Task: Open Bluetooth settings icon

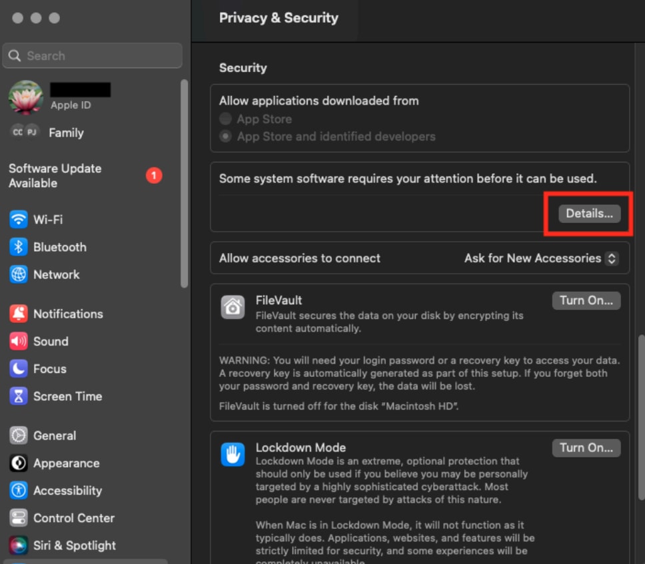Action: (x=19, y=247)
